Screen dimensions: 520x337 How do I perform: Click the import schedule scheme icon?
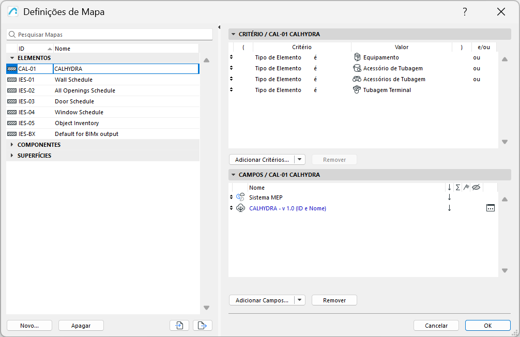(x=179, y=326)
